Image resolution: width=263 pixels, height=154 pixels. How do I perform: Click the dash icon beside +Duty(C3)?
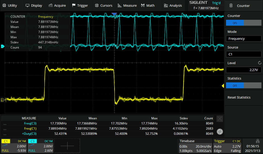pos(5,134)
